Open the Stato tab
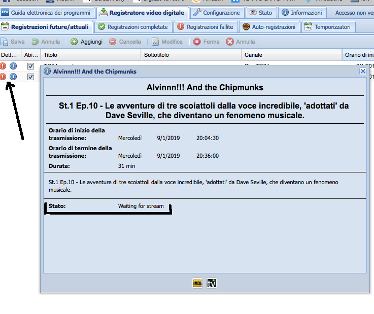Screen dimensions: 374x314 (261, 13)
